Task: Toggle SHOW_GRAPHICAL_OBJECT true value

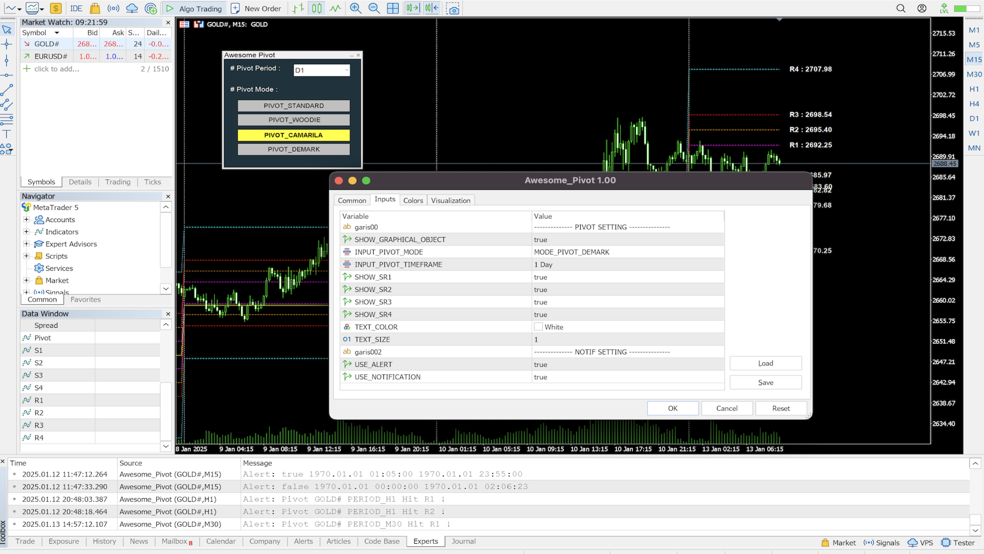Action: click(x=628, y=240)
